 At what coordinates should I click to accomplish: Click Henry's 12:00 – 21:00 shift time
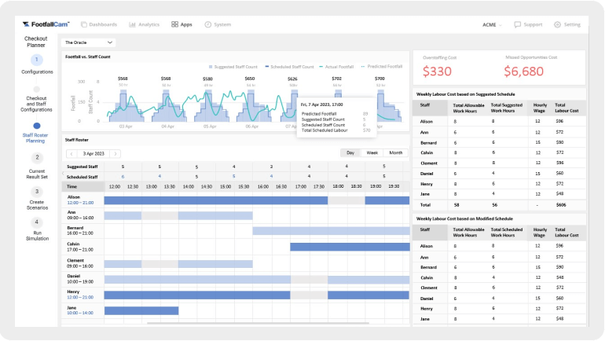point(80,298)
